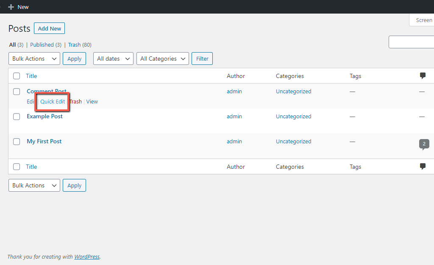Click the Add New button

pyautogui.click(x=49, y=28)
